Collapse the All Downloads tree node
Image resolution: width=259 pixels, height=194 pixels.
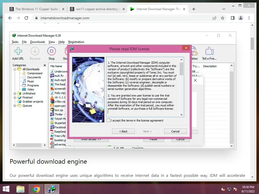[x=15, y=69]
